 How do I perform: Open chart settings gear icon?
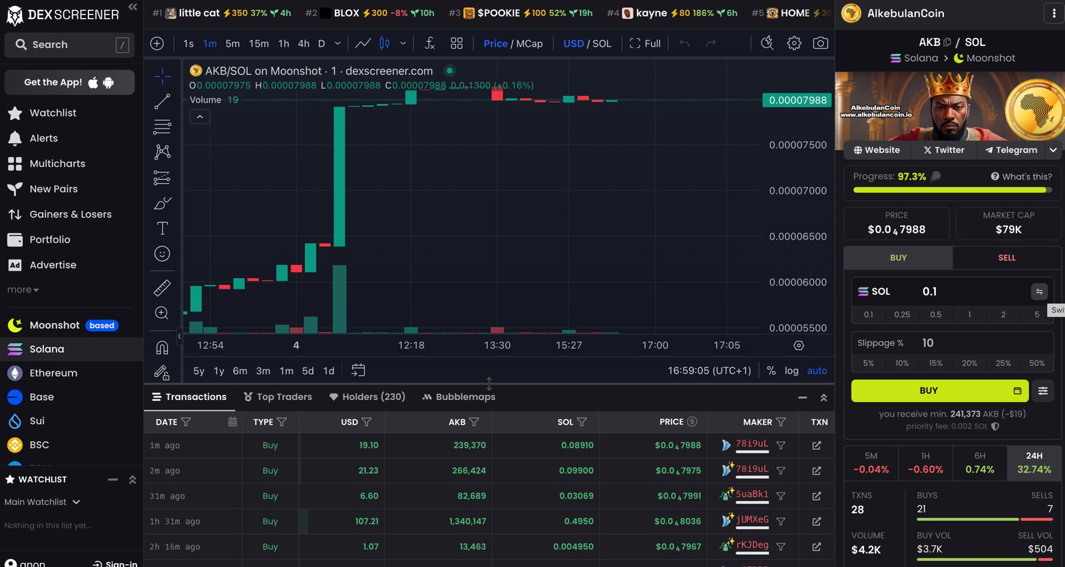point(794,43)
